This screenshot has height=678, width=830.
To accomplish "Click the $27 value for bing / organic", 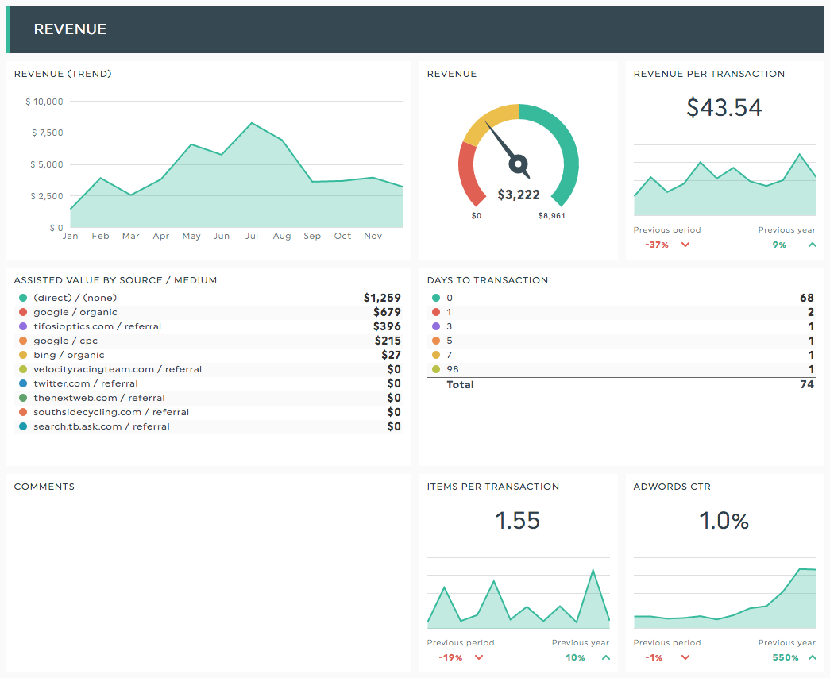I will click(x=392, y=355).
